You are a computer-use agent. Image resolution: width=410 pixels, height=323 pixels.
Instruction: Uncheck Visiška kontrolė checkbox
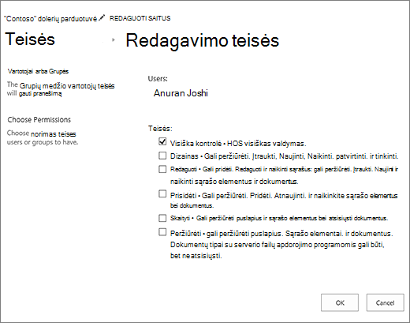(x=162, y=141)
